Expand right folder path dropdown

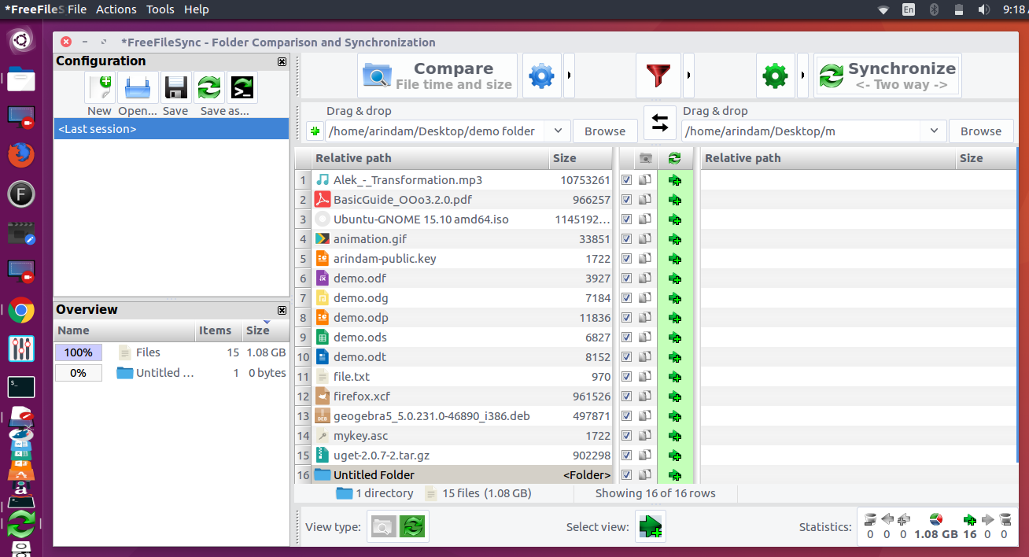[934, 131]
